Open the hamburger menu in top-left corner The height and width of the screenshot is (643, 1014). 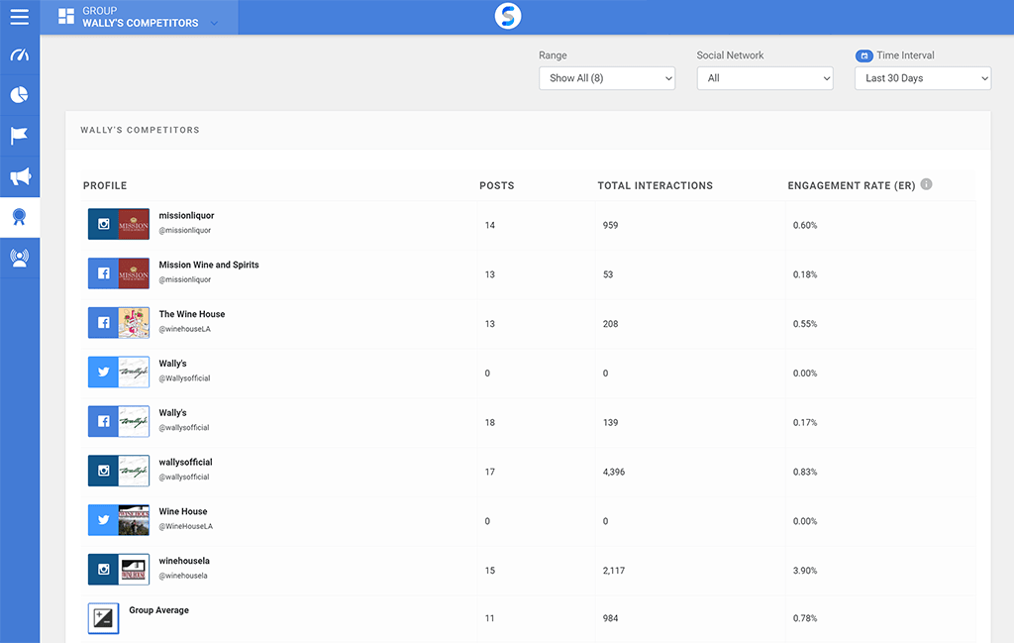[20, 17]
